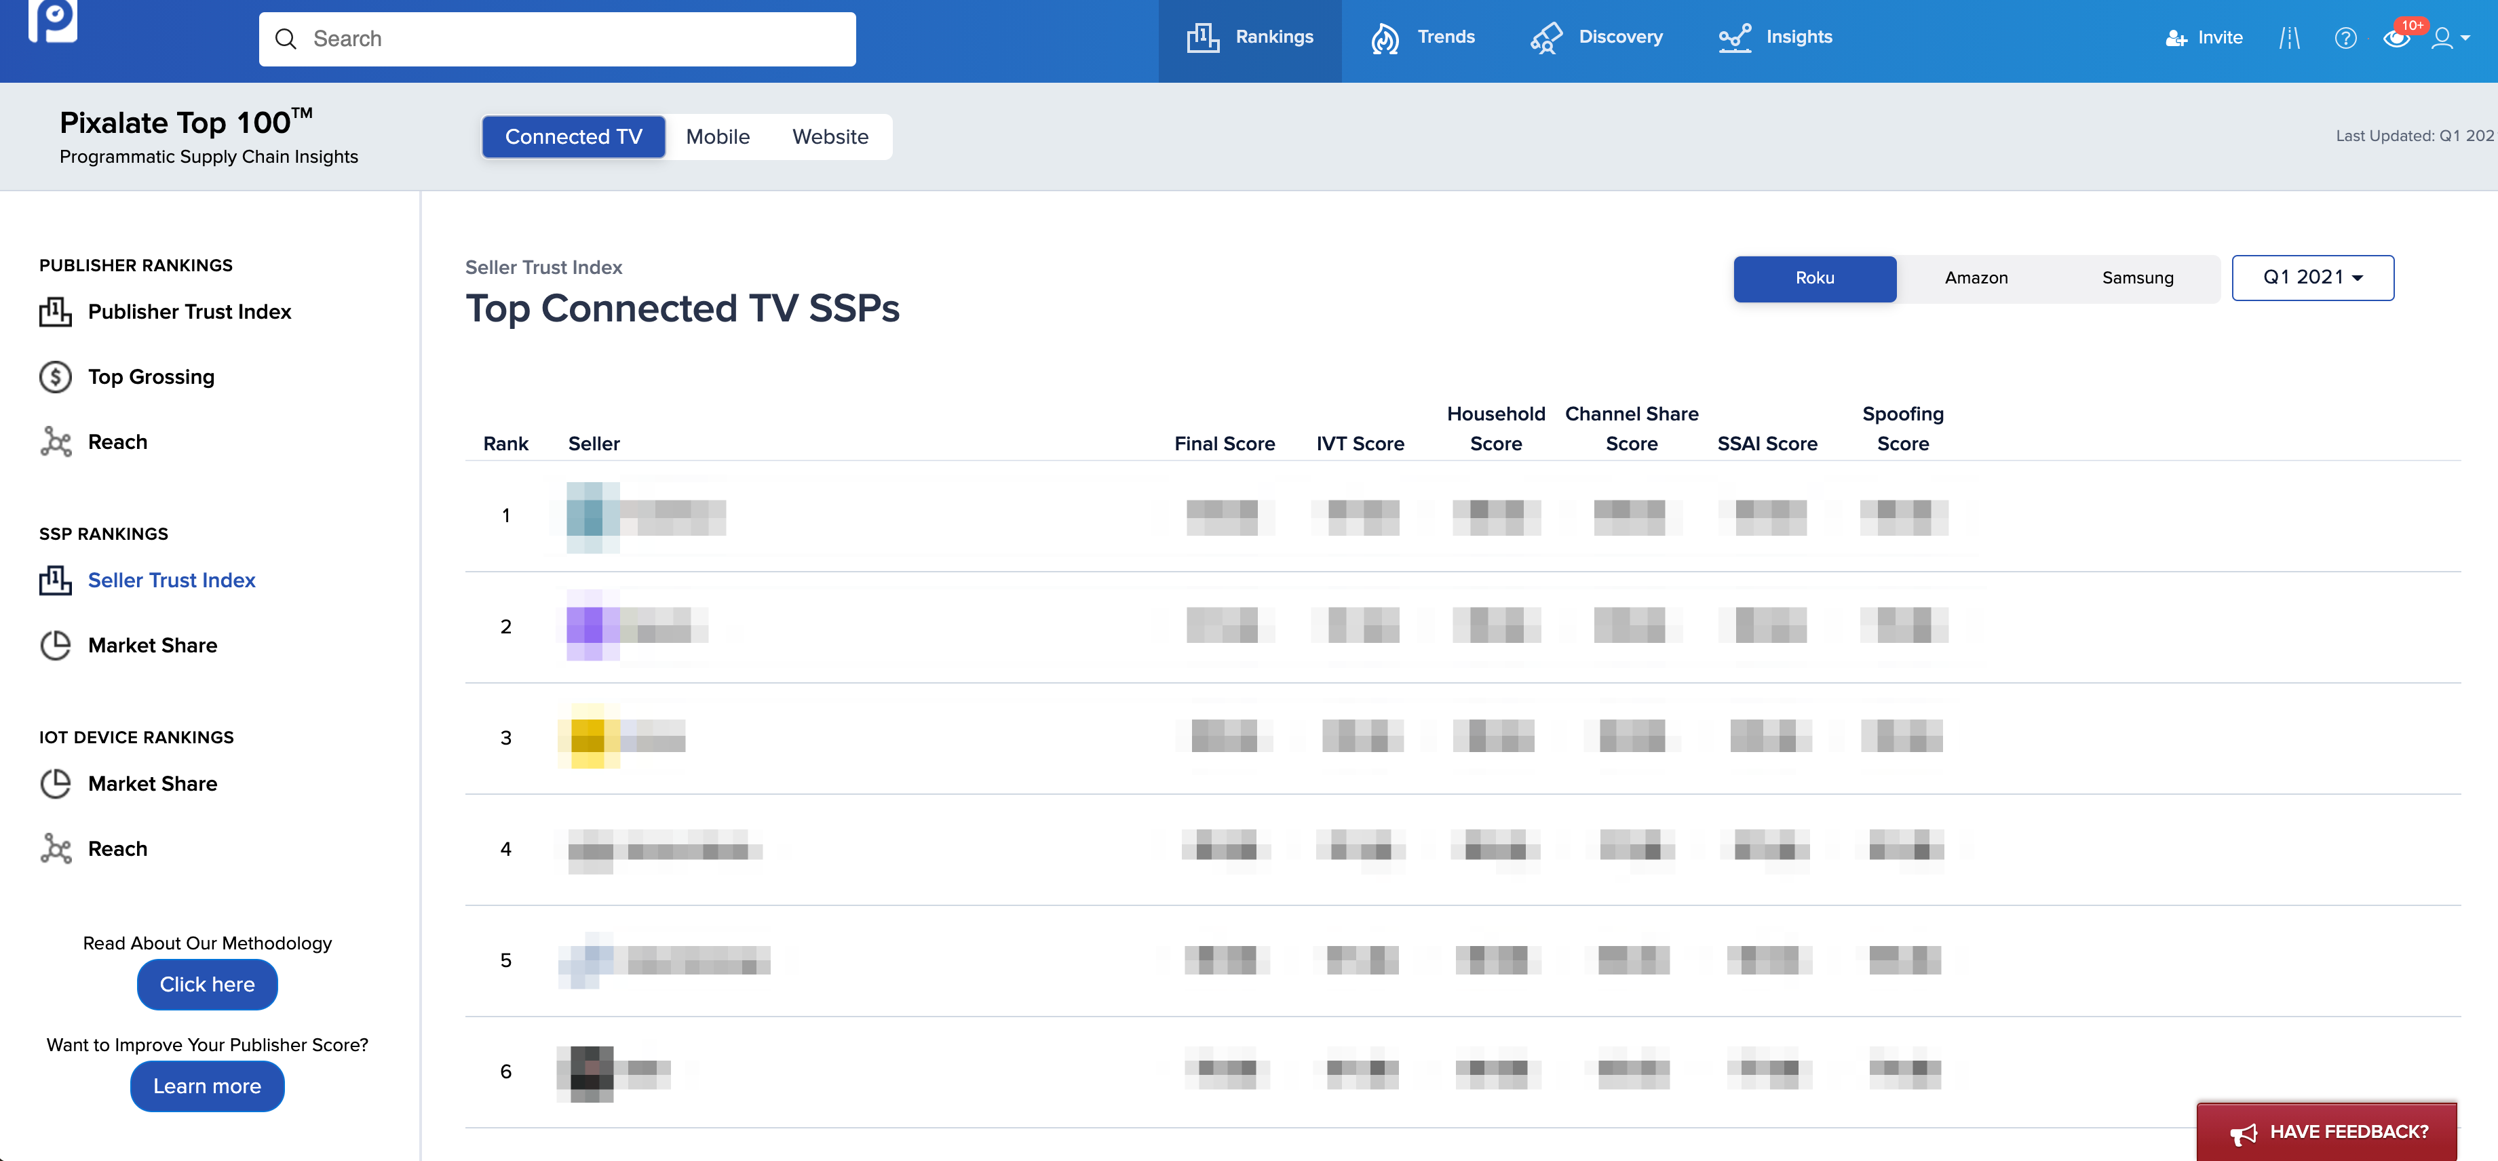This screenshot has height=1161, width=2498.
Task: Select the Mobile tab
Action: coord(718,136)
